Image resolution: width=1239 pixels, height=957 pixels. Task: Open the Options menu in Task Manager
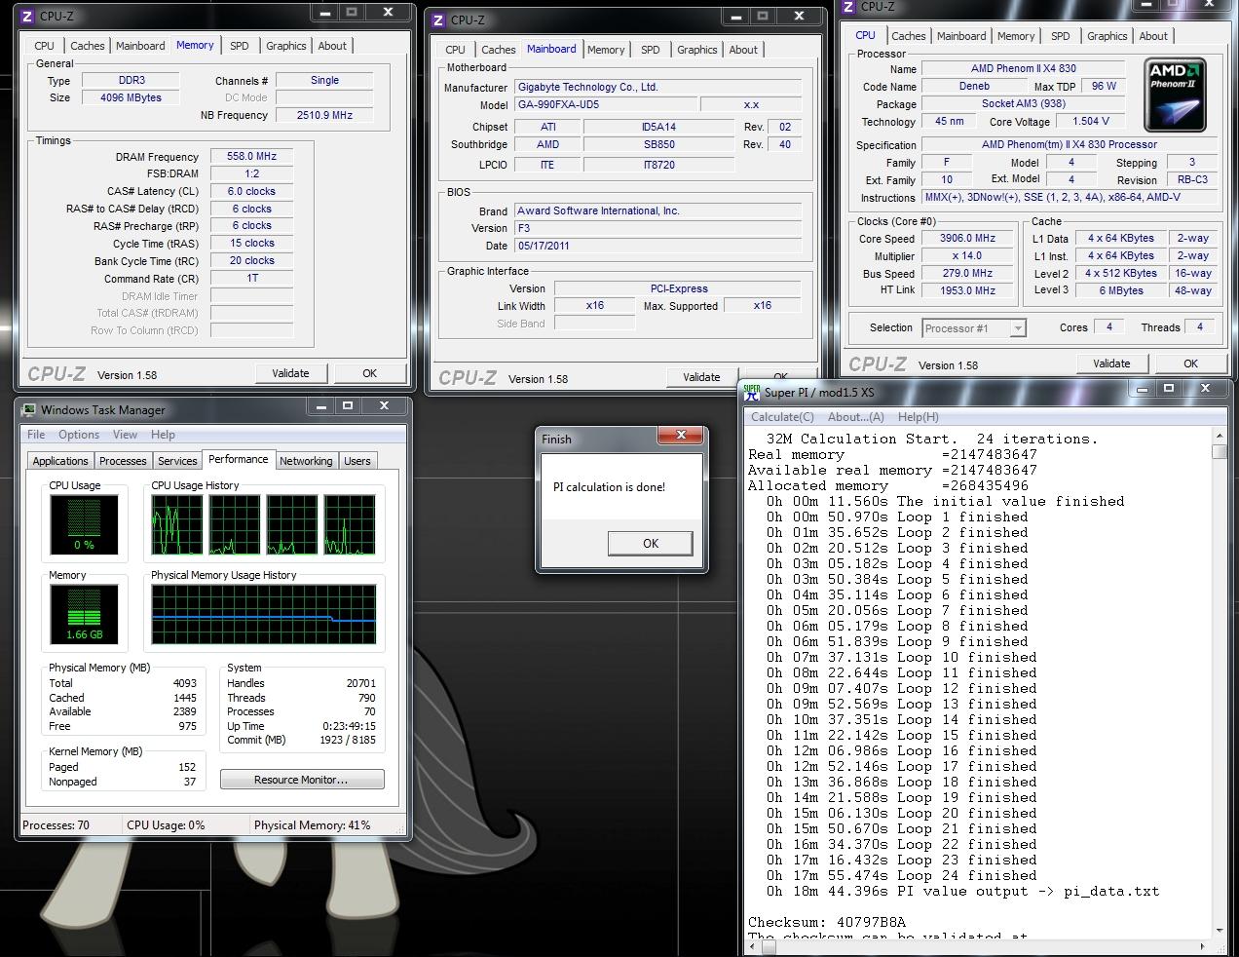coord(79,435)
